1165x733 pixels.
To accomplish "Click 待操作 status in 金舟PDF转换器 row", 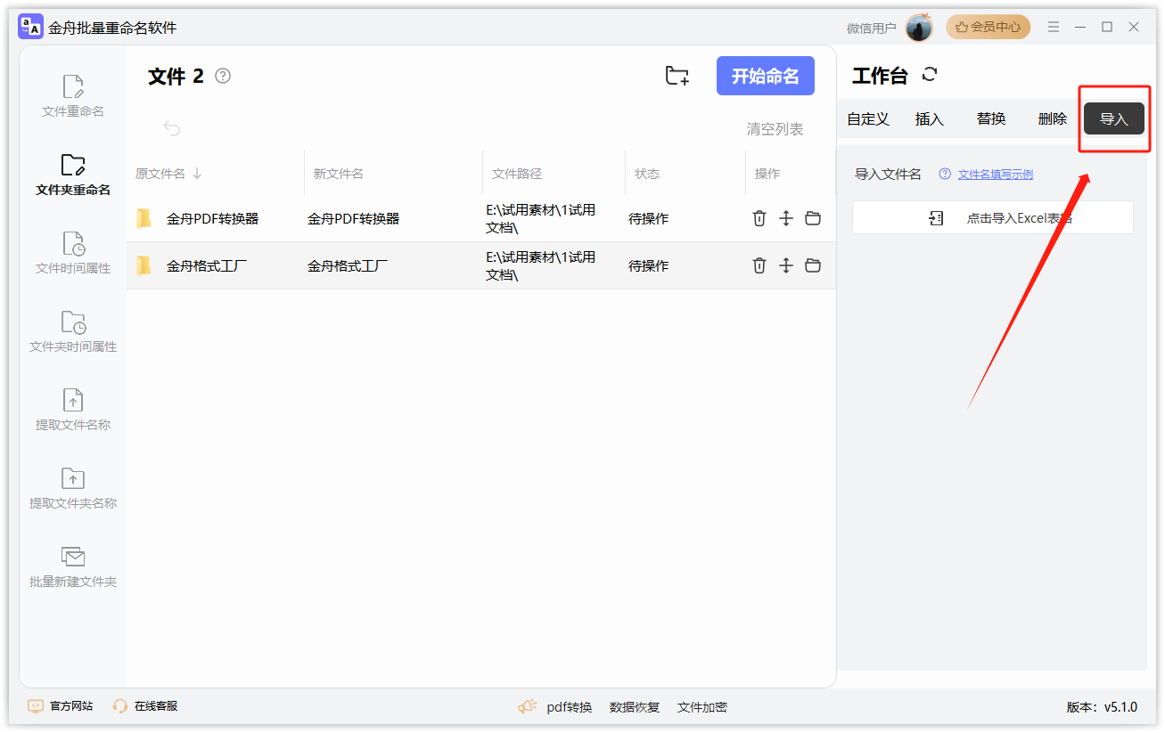I will point(649,218).
